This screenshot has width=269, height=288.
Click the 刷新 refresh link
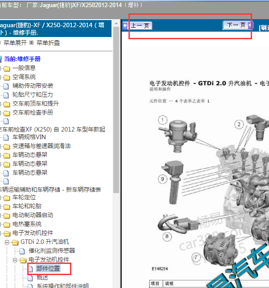point(264,28)
